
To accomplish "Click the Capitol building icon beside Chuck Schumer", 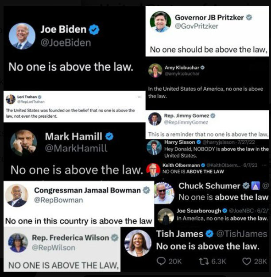I will [x=256, y=186].
